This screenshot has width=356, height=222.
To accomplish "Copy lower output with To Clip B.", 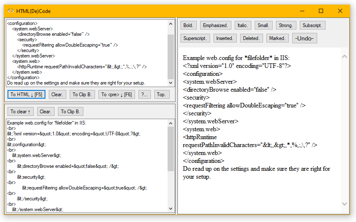I will pos(70,111).
